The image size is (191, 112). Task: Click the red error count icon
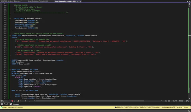click(x=12, y=101)
